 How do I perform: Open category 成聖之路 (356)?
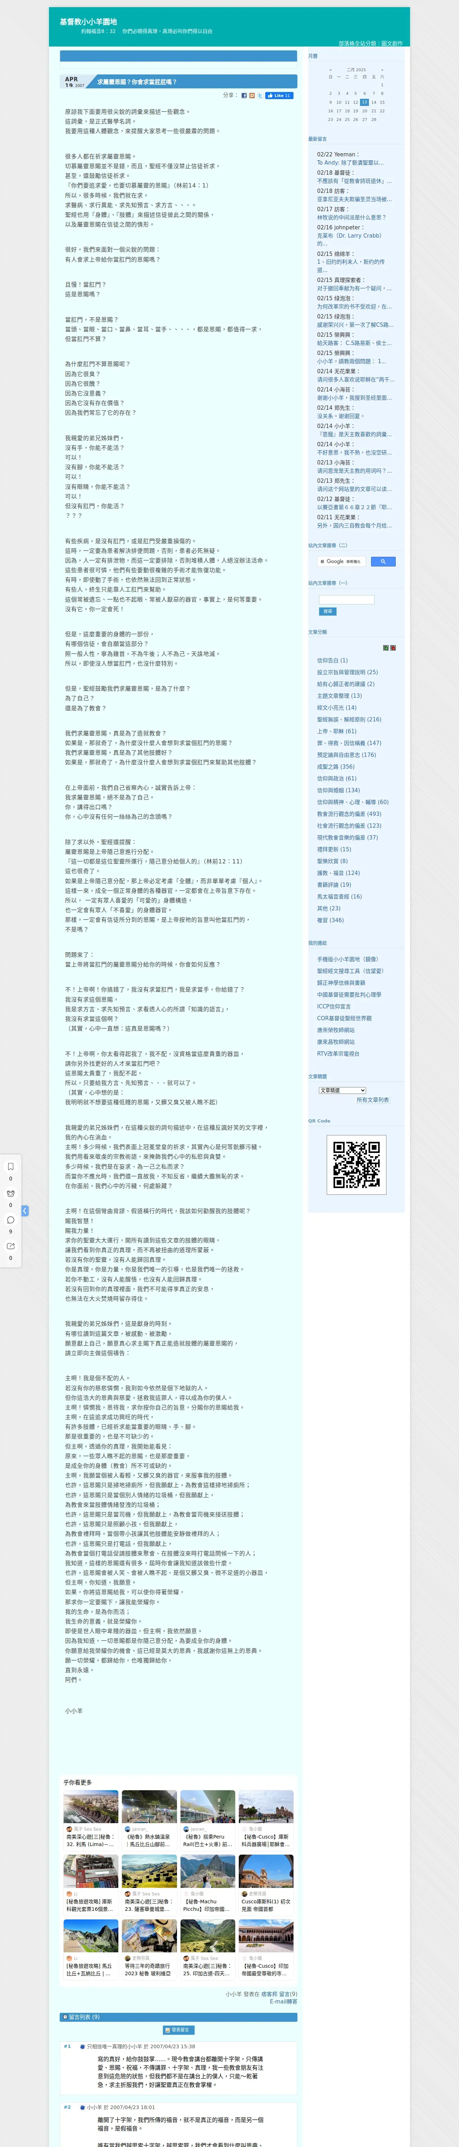(x=336, y=767)
